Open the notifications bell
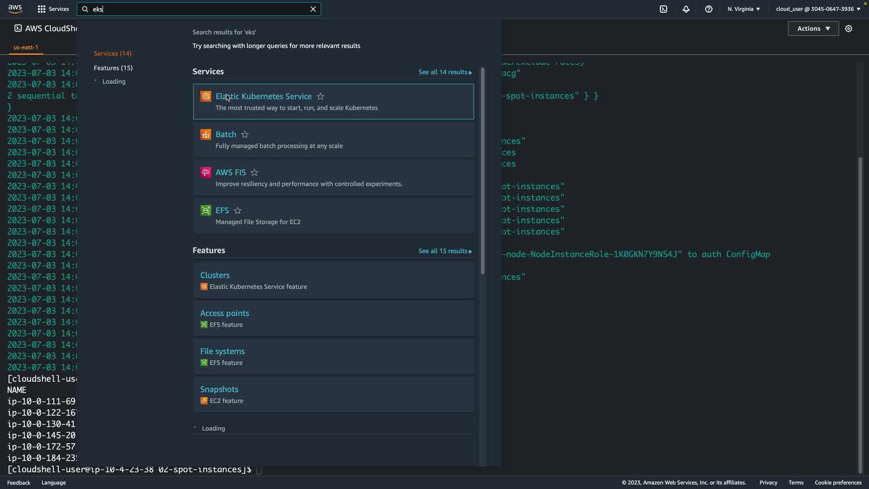Viewport: 869px width, 489px height. [x=686, y=9]
